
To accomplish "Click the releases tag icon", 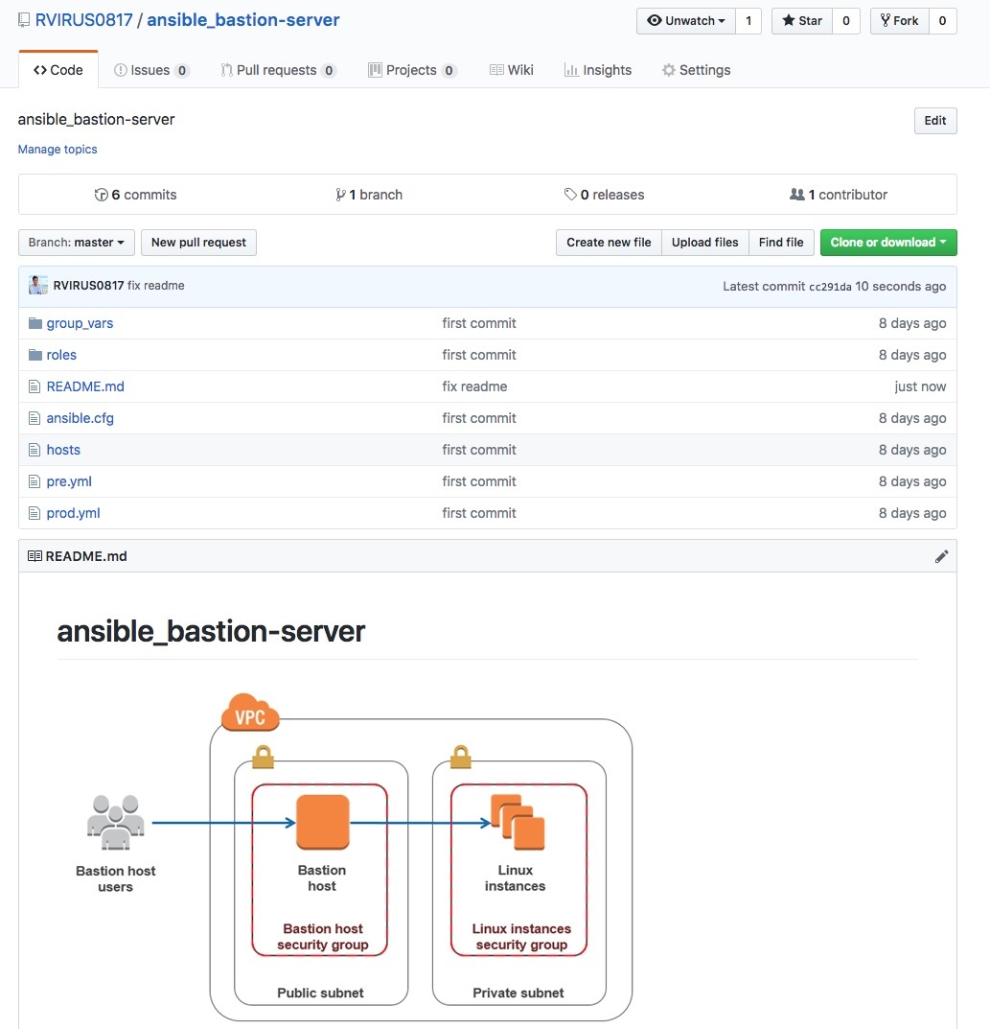I will point(570,195).
